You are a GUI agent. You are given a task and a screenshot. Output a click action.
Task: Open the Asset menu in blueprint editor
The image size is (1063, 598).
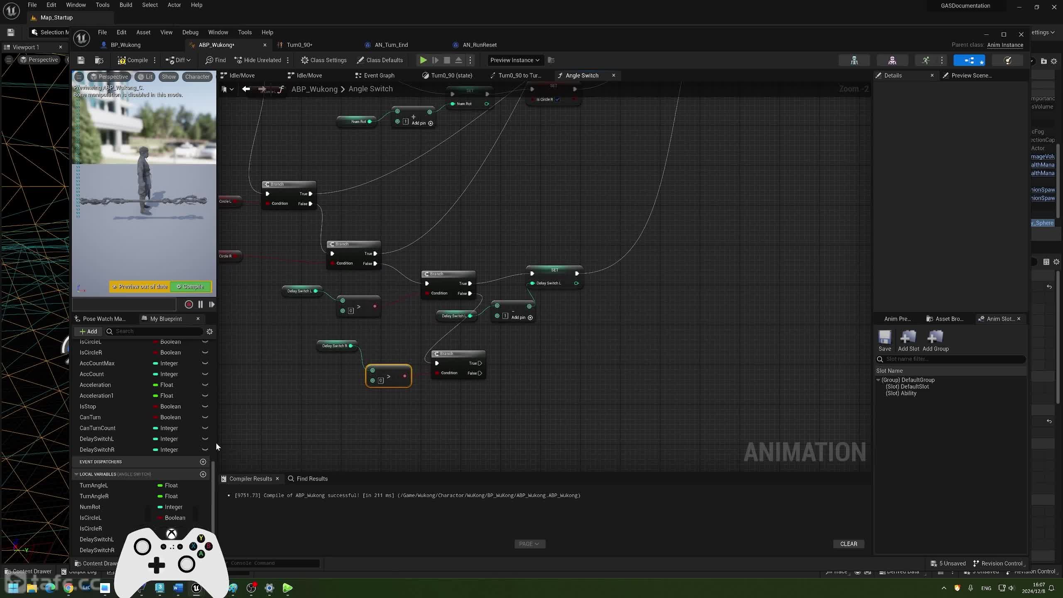point(143,32)
